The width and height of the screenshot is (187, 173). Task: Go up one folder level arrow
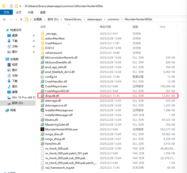click(21, 20)
